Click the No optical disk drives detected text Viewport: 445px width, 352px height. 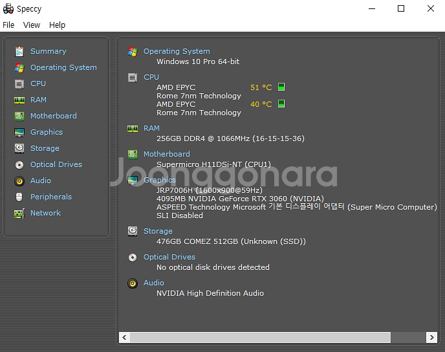click(x=213, y=267)
